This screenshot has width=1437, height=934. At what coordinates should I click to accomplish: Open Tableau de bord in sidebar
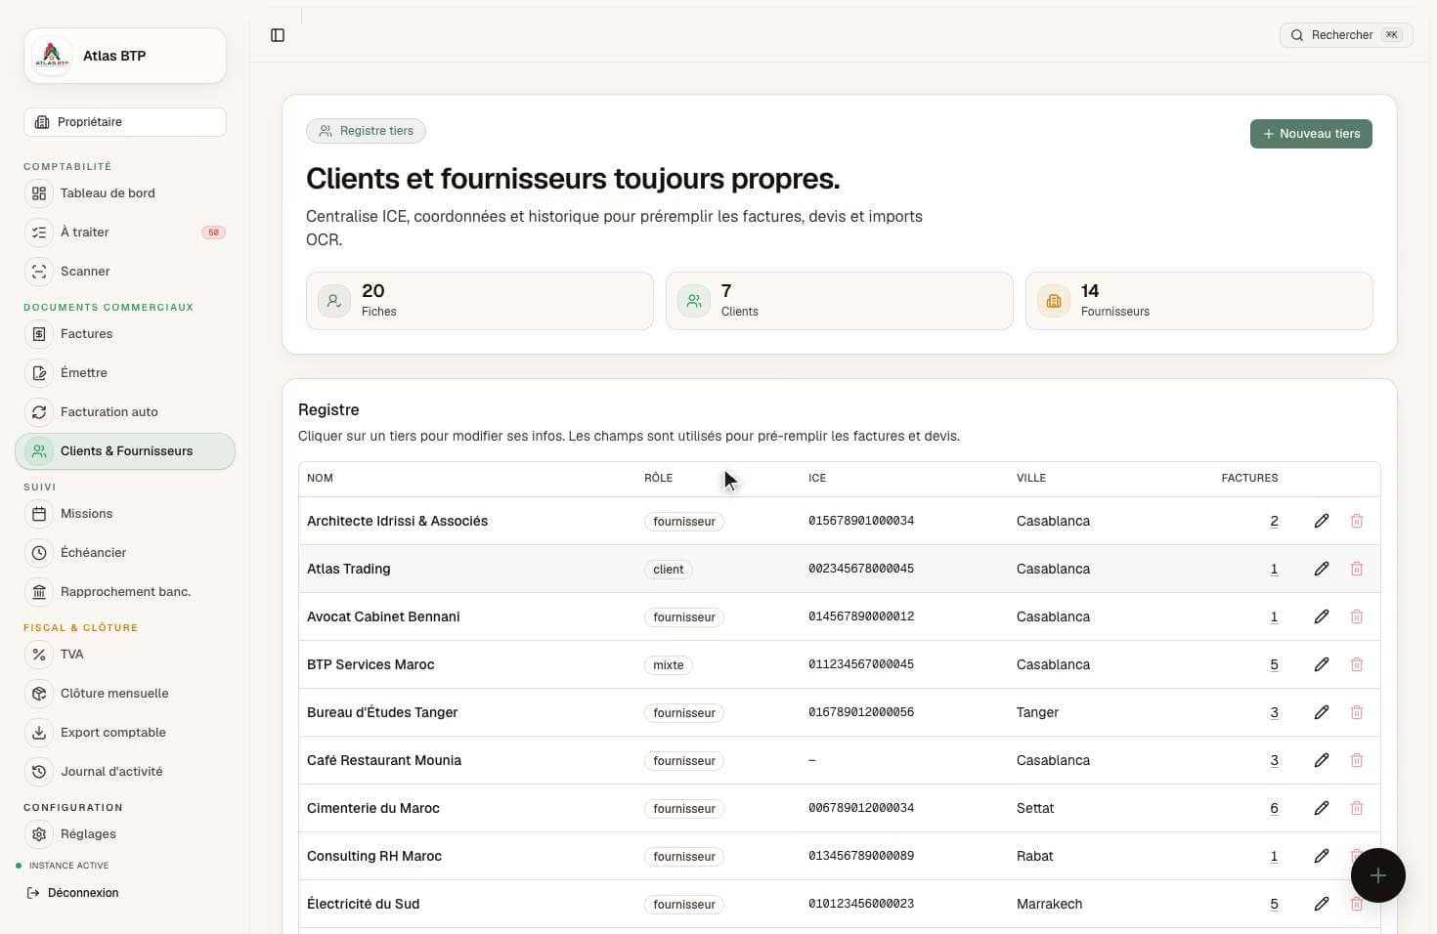click(x=125, y=193)
